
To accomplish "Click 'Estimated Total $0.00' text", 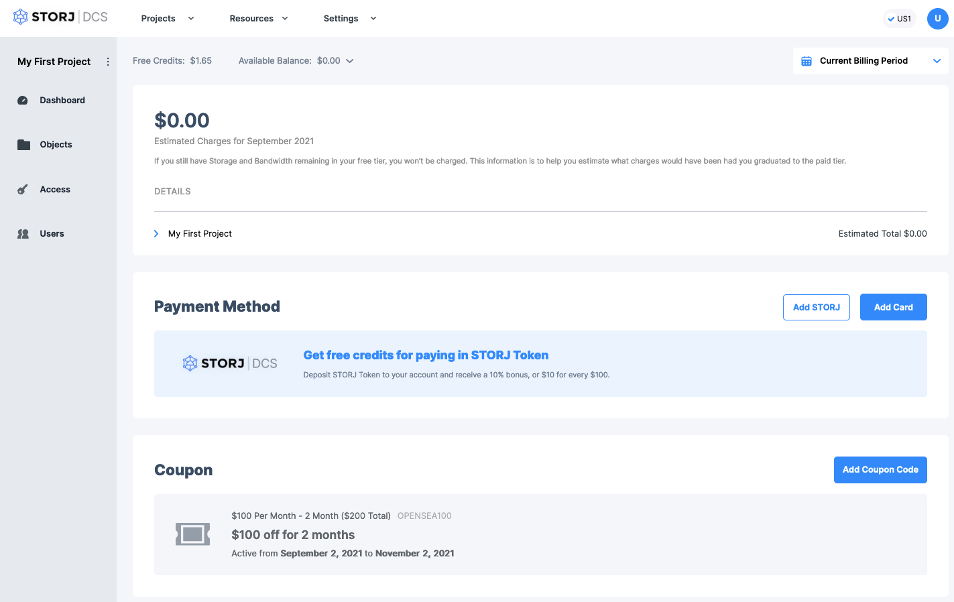I will click(x=882, y=234).
